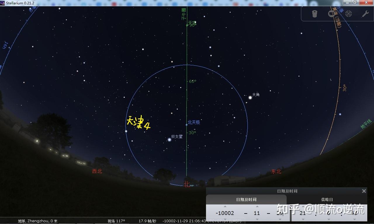Restore down the Stellarium window
374x224 pixels.
click(x=354, y=3)
